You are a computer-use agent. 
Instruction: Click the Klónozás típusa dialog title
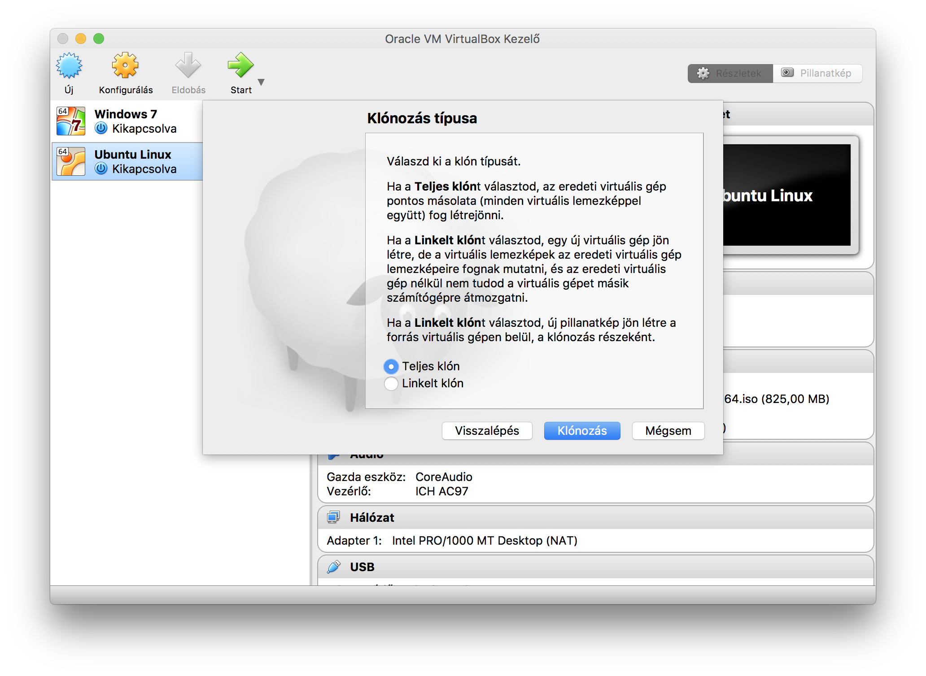tap(422, 118)
